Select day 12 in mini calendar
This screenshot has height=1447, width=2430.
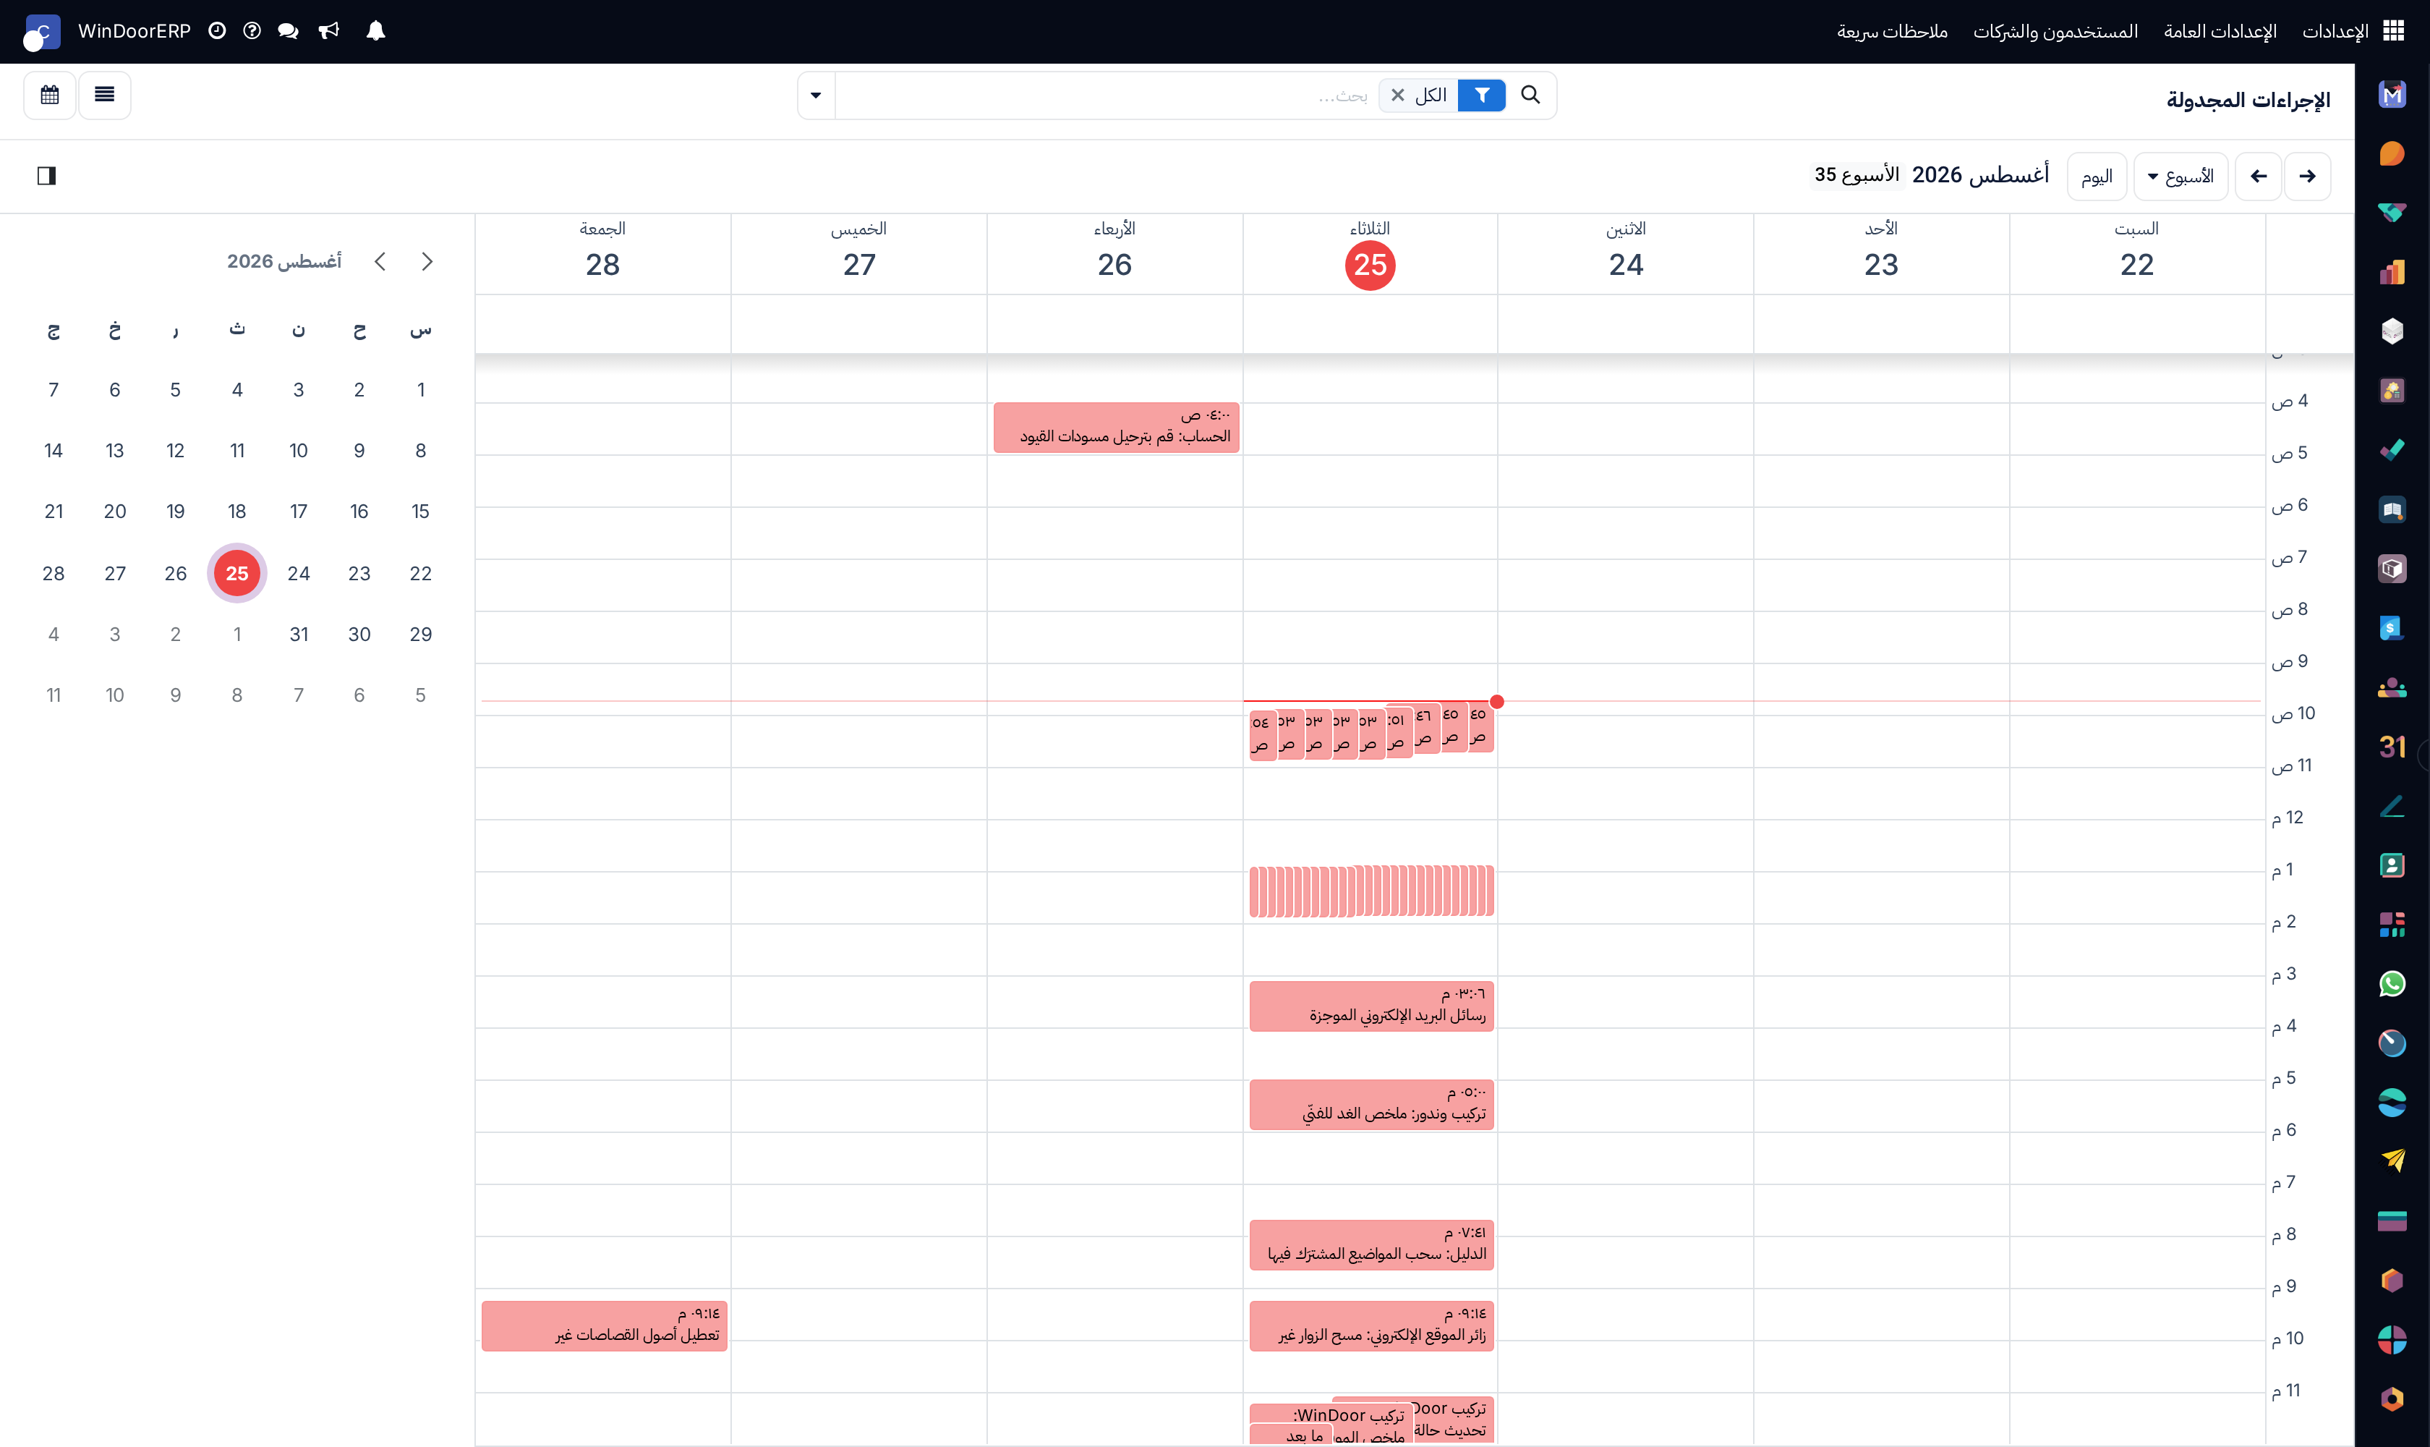pyautogui.click(x=176, y=451)
